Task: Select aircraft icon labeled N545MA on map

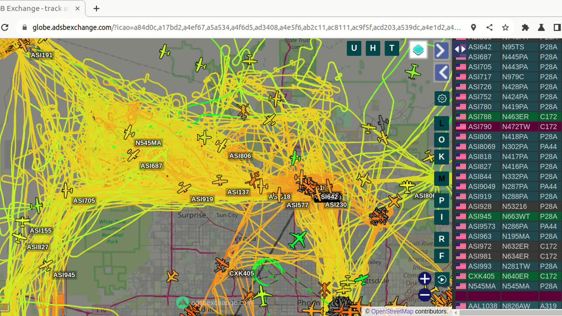Action: click(129, 132)
